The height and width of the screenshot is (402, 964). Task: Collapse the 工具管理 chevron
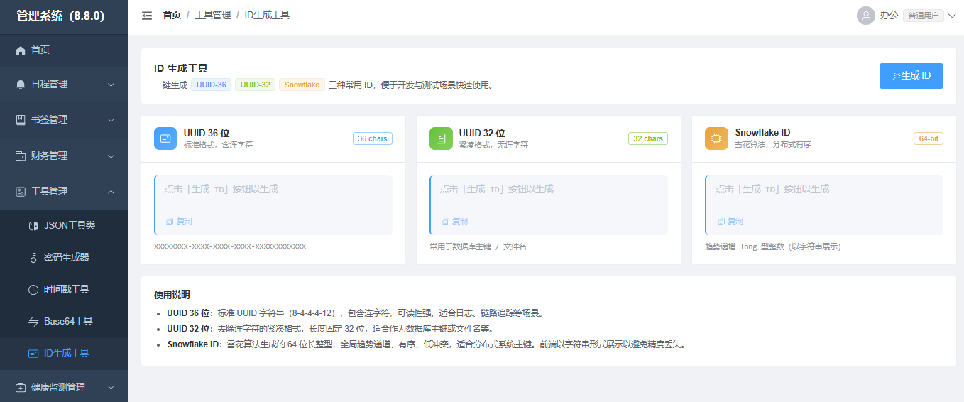(111, 192)
